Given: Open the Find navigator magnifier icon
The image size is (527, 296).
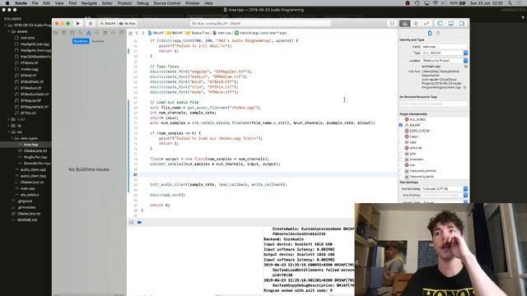Looking at the screenshot, I should tap(81, 33).
